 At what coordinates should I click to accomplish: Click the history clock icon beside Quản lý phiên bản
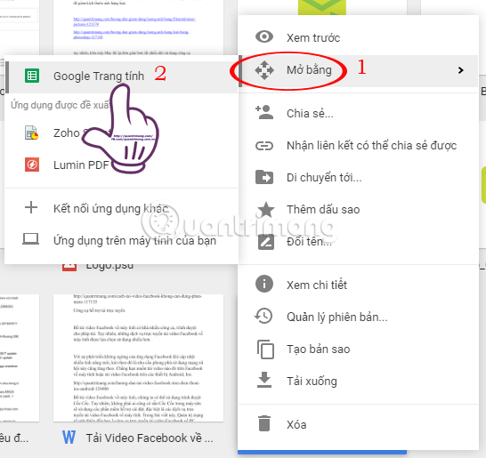pos(263,317)
